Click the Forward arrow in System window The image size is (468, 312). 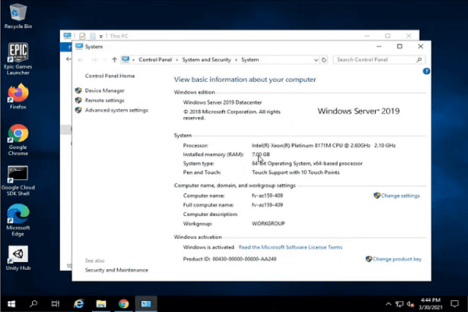[x=94, y=60]
